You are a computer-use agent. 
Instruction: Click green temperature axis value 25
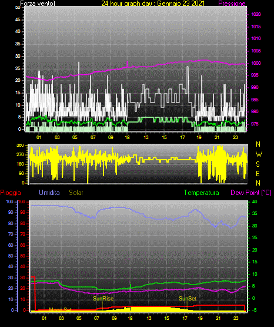click(255, 238)
